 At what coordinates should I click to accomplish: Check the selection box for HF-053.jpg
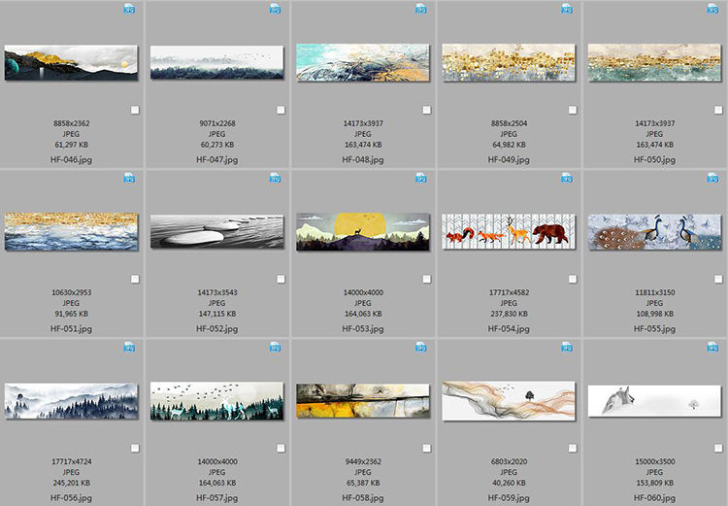[x=426, y=280]
